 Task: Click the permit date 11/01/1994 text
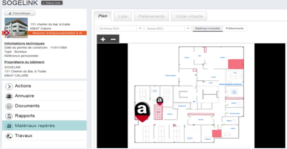click(x=59, y=47)
